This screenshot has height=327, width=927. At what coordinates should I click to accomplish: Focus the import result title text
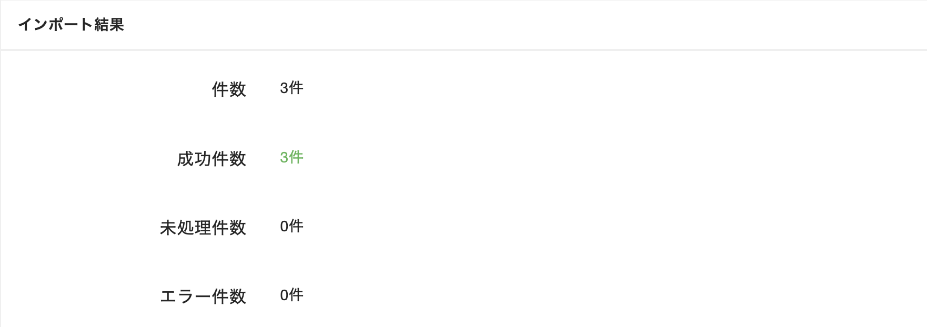71,25
